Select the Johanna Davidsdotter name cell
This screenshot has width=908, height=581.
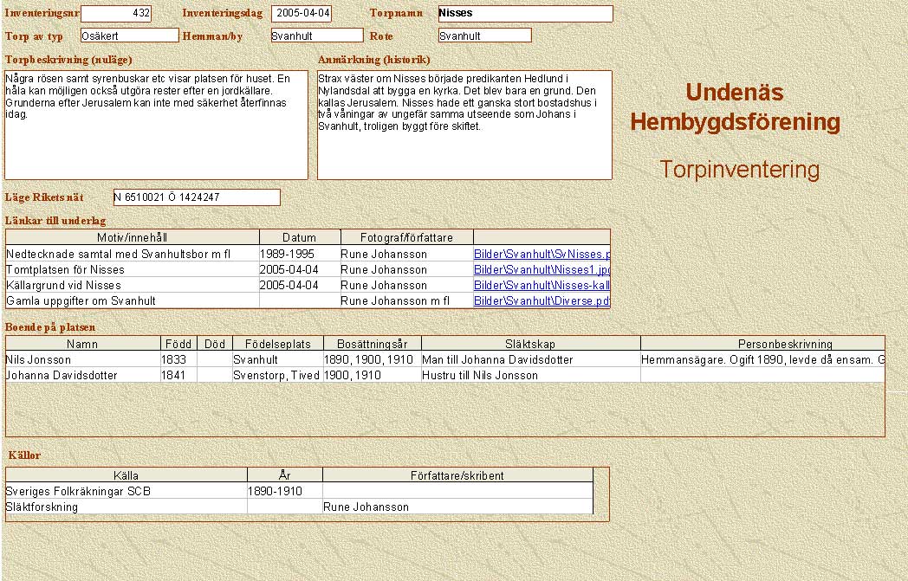pos(82,376)
